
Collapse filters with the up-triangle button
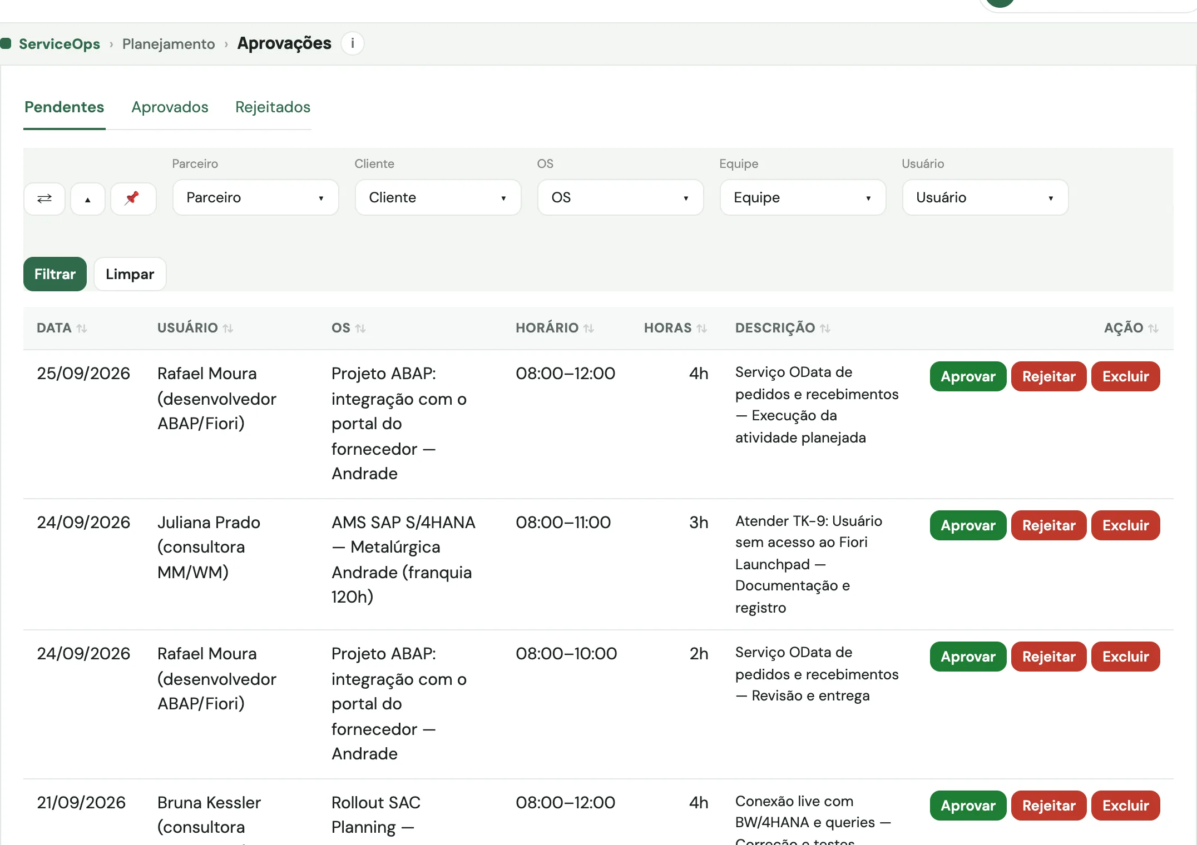(88, 198)
